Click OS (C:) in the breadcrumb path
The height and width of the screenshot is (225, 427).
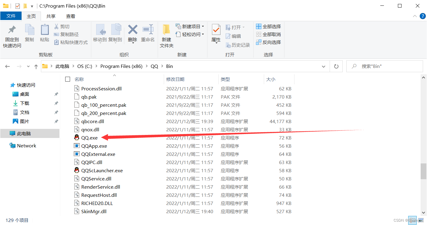click(84, 66)
